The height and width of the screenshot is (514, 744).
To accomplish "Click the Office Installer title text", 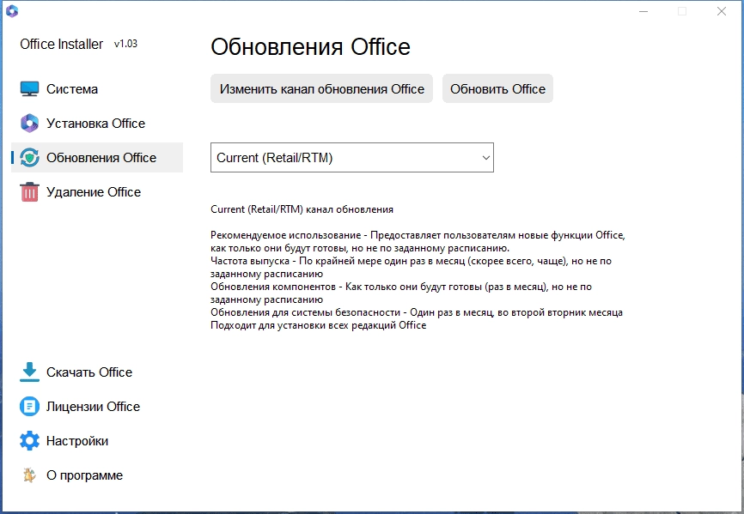I will click(x=61, y=44).
